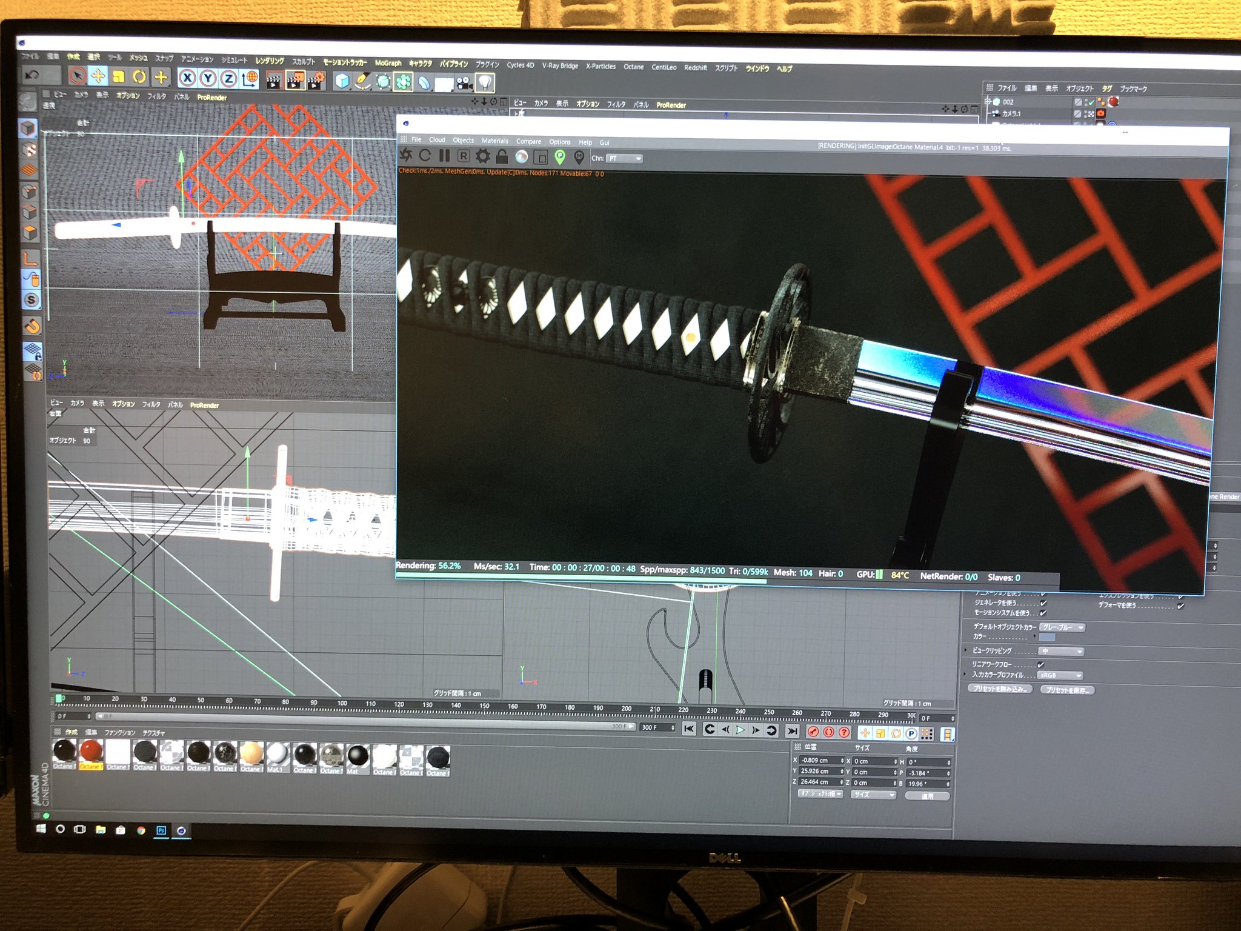
Task: Toggle the Octane render lock icon
Action: [x=502, y=157]
